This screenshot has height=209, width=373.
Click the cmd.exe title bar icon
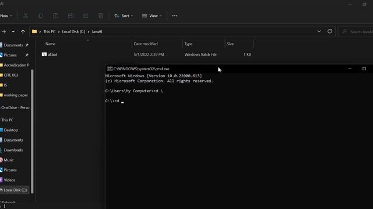[110, 69]
